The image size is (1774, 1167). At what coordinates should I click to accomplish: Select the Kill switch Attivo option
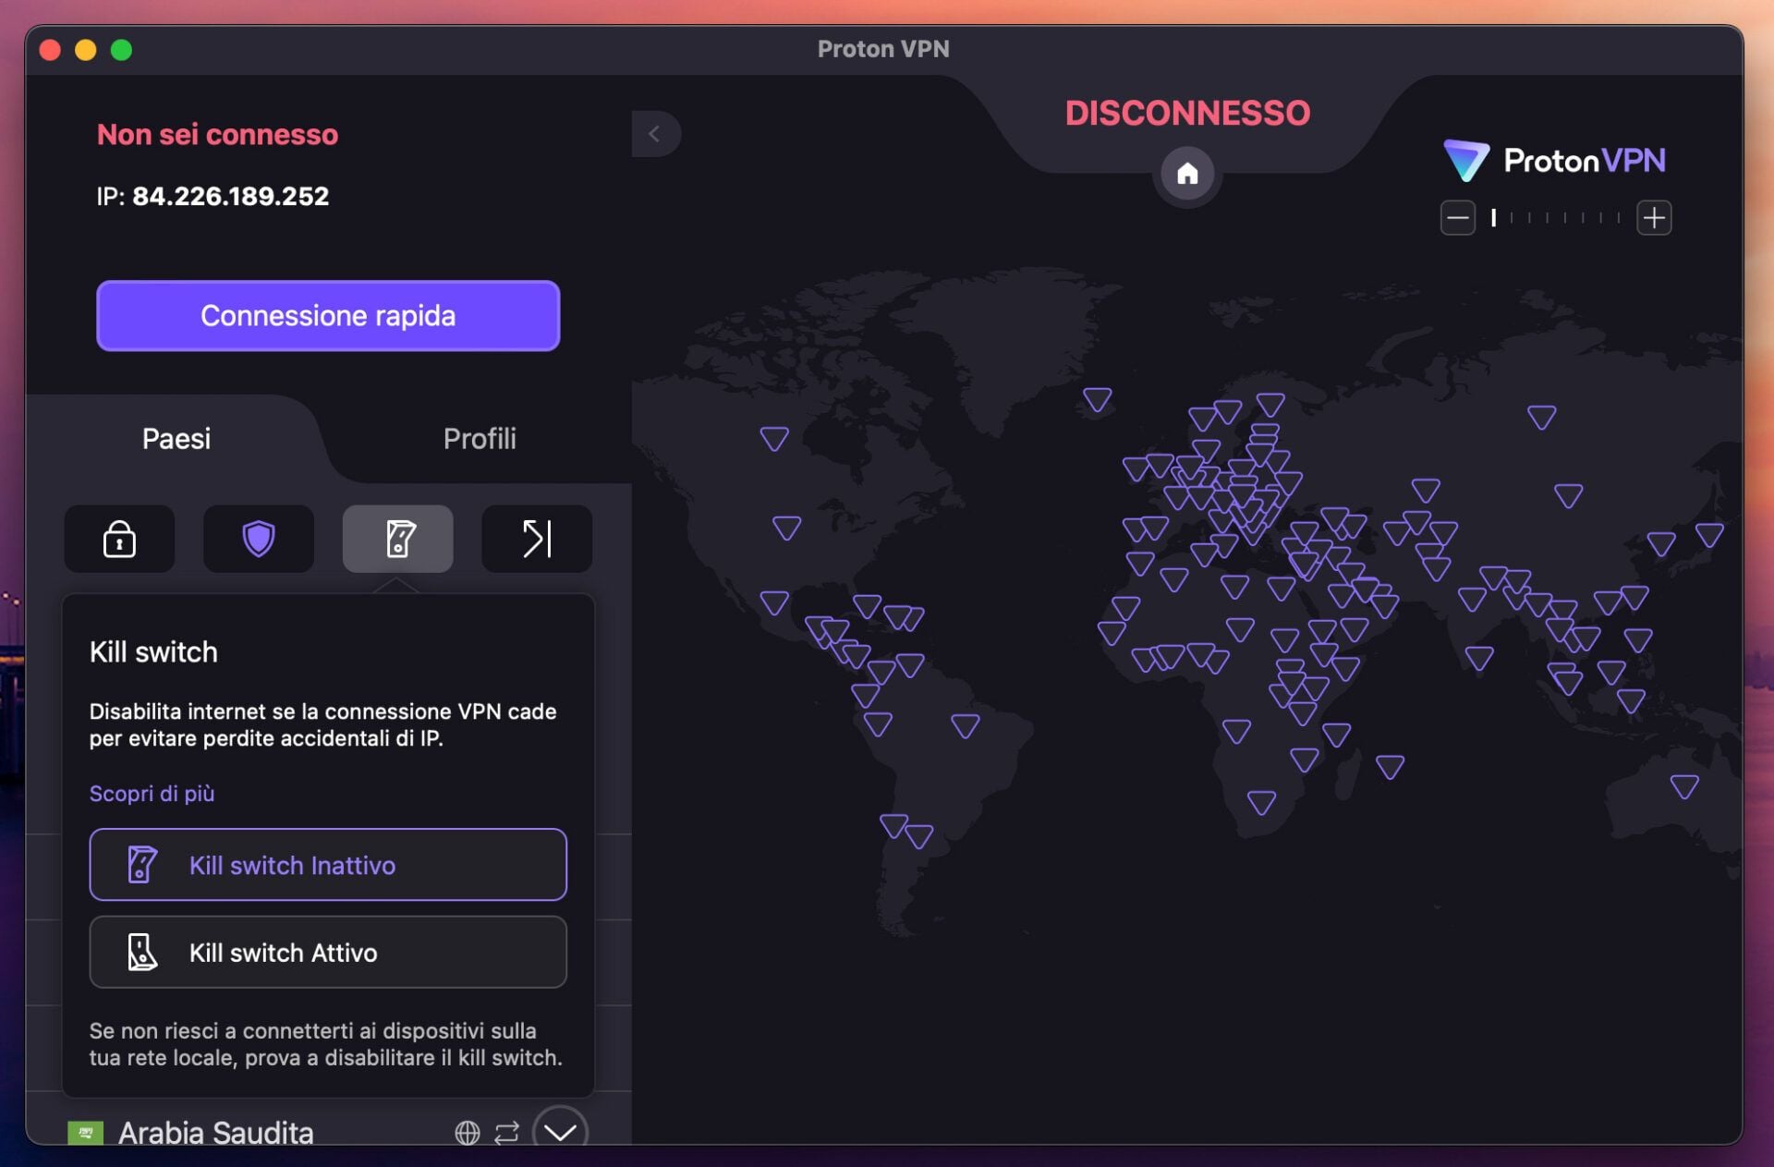[x=328, y=953]
